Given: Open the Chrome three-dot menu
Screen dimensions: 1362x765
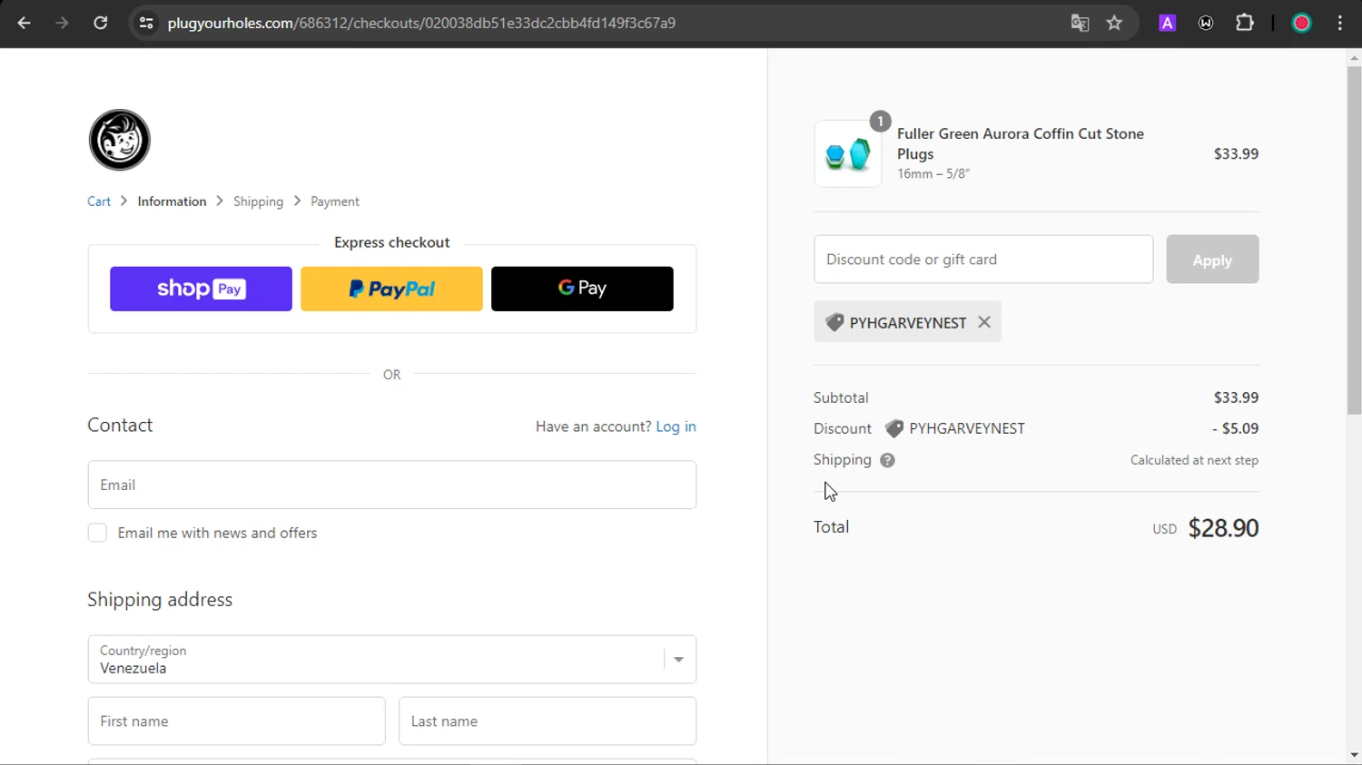Looking at the screenshot, I should click(1340, 23).
